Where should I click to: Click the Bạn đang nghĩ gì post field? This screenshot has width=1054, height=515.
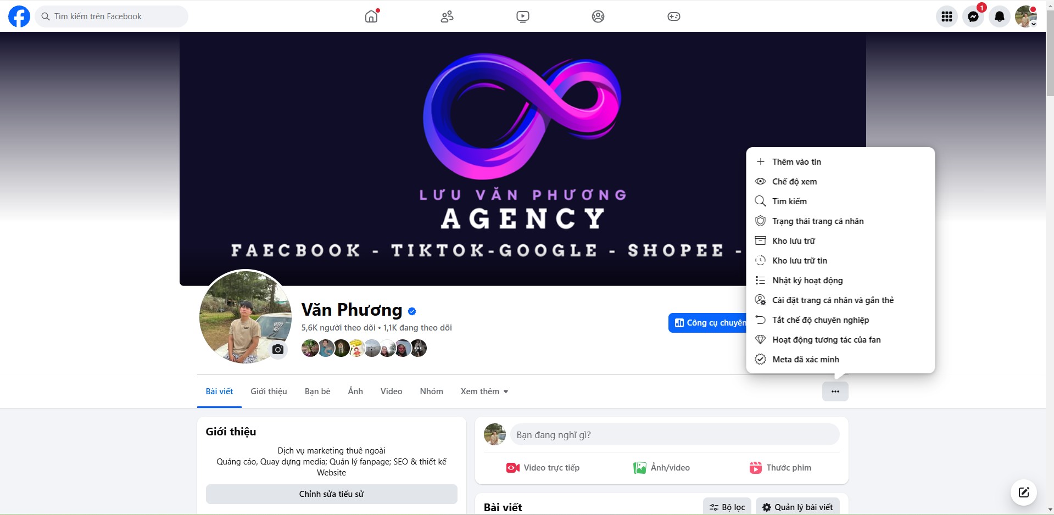(x=675, y=435)
